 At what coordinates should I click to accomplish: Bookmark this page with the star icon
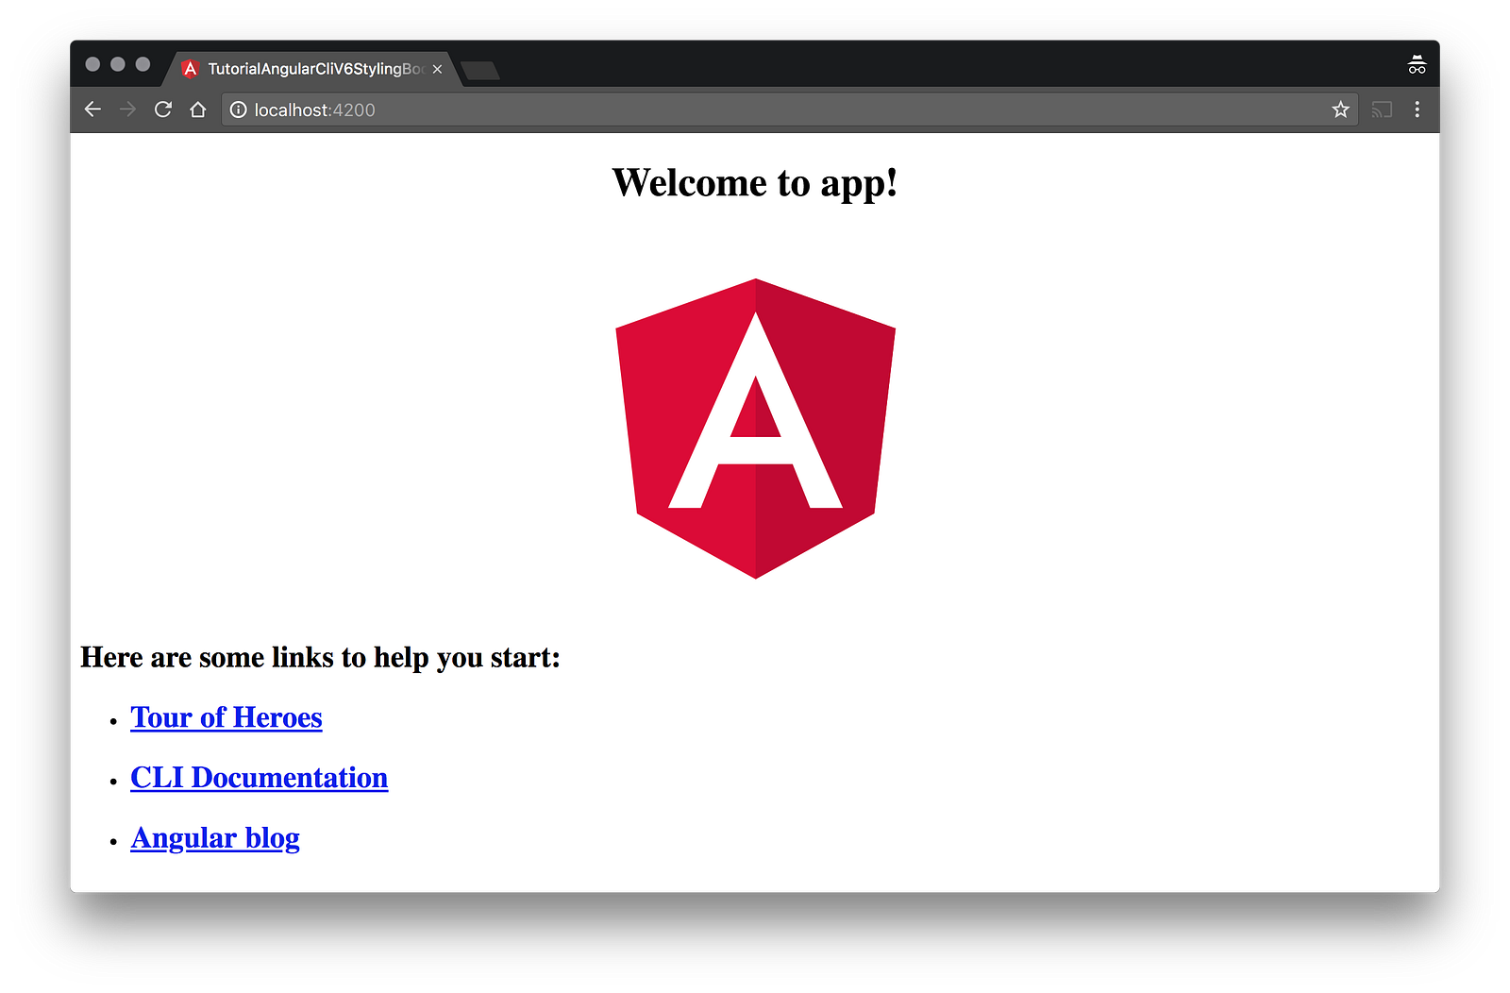pyautogui.click(x=1340, y=109)
